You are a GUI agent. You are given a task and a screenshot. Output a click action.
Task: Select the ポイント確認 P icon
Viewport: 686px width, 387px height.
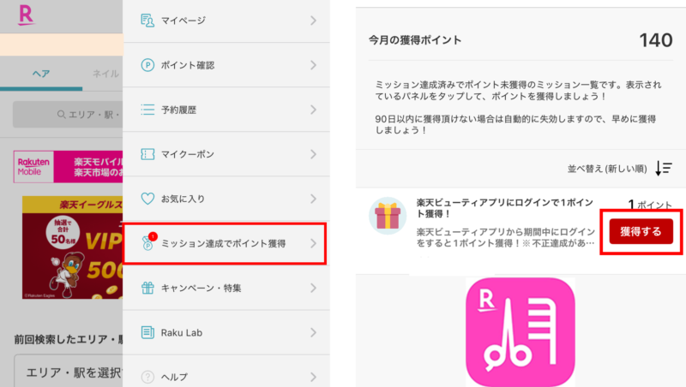pos(147,65)
